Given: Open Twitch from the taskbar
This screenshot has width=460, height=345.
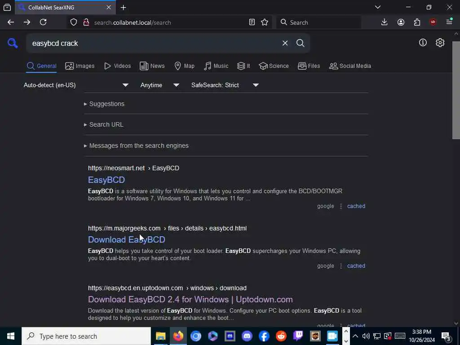Looking at the screenshot, I should (x=298, y=336).
